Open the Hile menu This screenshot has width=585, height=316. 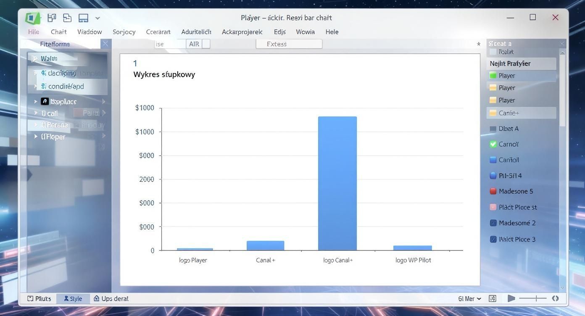point(34,32)
